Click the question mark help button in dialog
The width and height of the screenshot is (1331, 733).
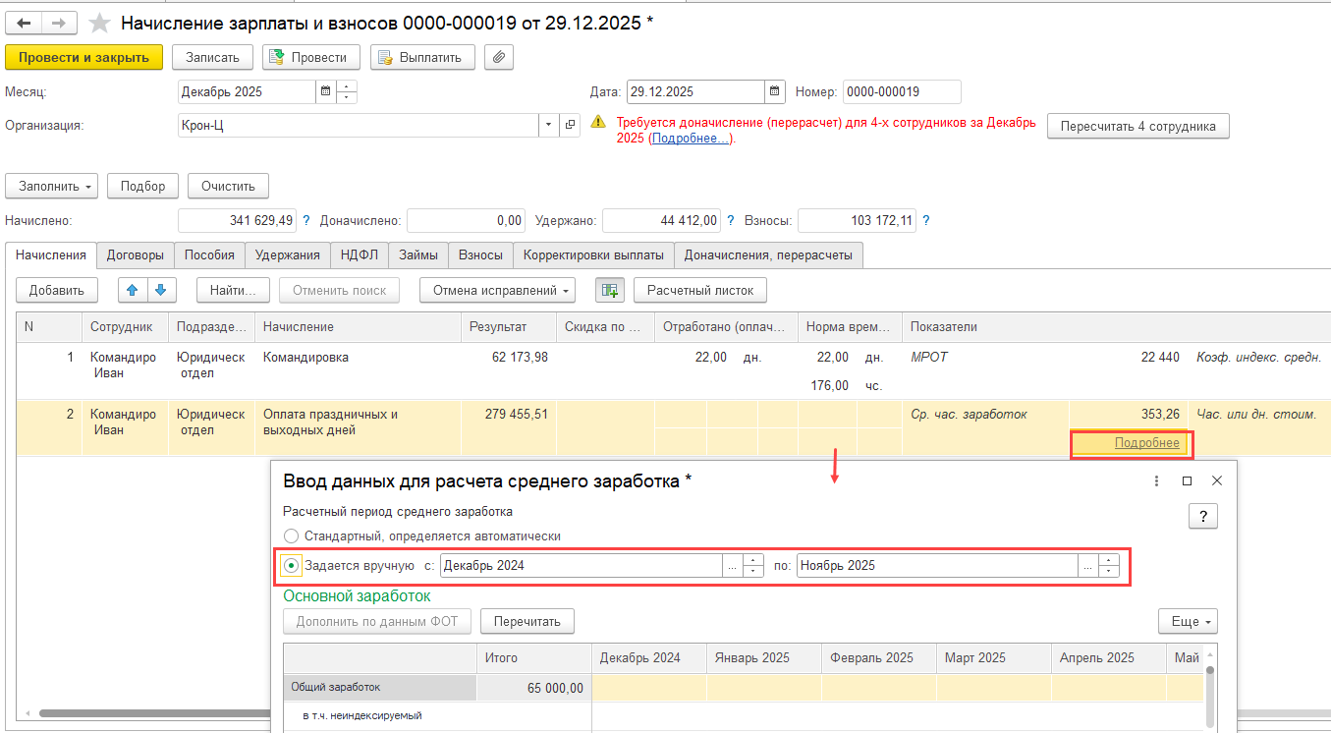(1202, 516)
